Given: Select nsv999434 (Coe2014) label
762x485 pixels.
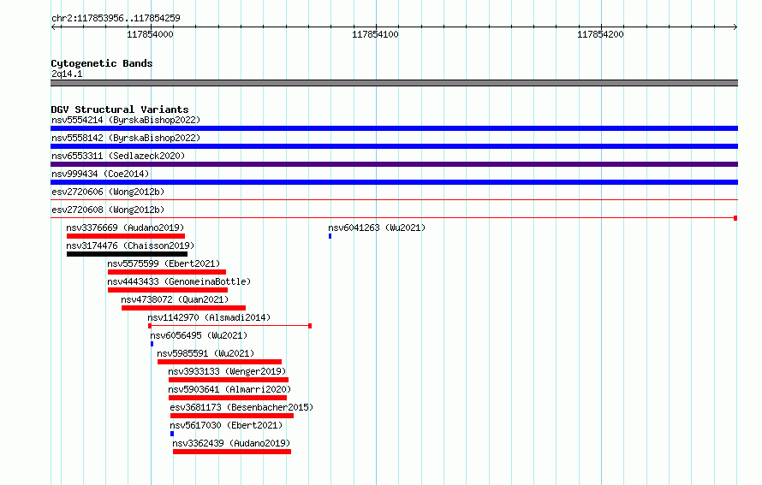Looking at the screenshot, I should pyautogui.click(x=100, y=174).
